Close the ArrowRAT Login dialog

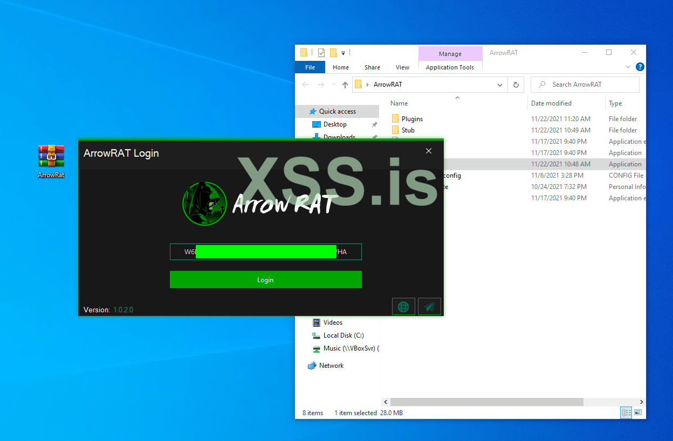[x=429, y=151]
